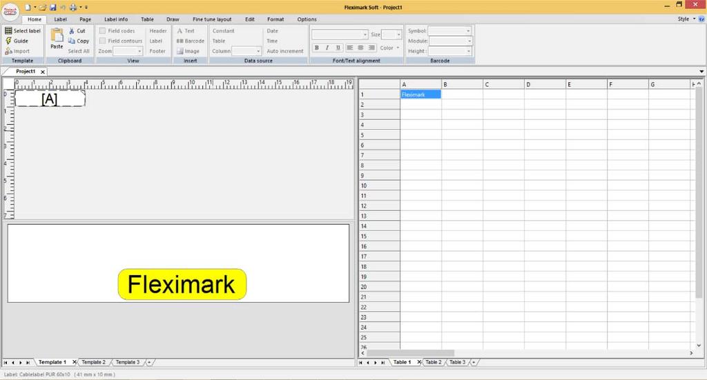This screenshot has height=380, width=707.
Task: Click the yellow Fleximark label preview
Action: [x=182, y=284]
